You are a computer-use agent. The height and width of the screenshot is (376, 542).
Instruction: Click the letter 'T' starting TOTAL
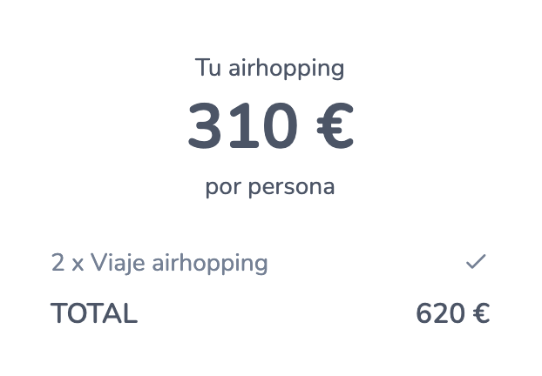59,313
